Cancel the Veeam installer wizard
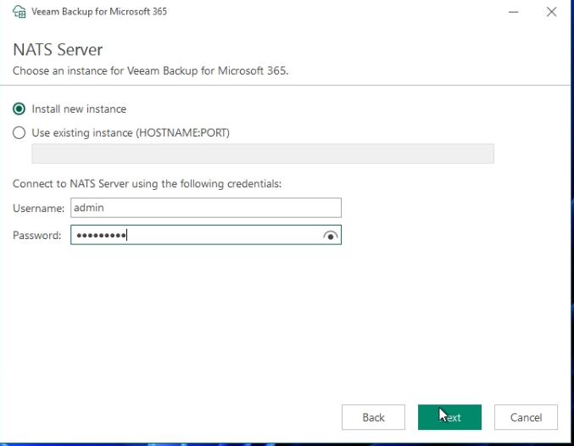This screenshot has height=446, width=574. point(526,417)
